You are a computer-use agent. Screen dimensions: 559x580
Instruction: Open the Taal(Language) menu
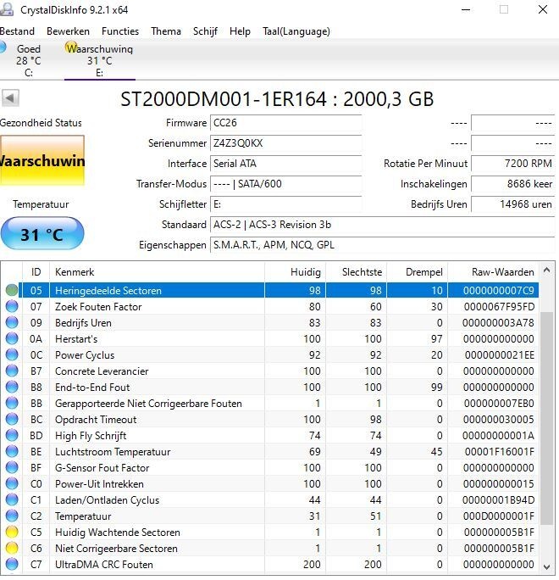(296, 31)
